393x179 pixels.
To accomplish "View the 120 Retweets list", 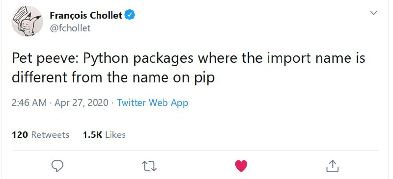I will (x=40, y=135).
